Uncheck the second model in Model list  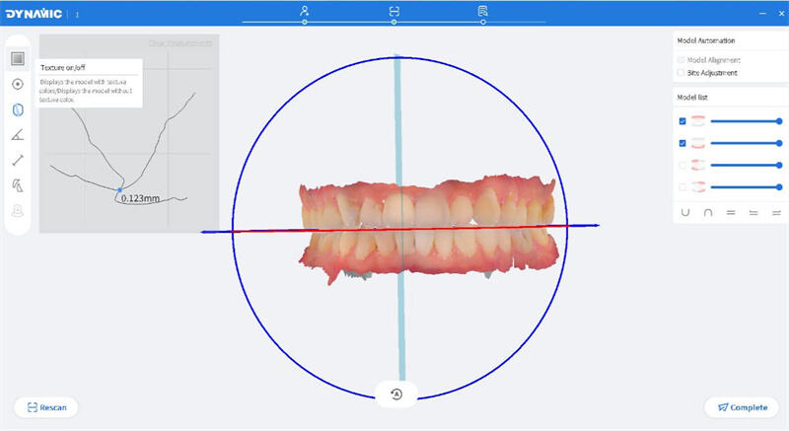(682, 143)
